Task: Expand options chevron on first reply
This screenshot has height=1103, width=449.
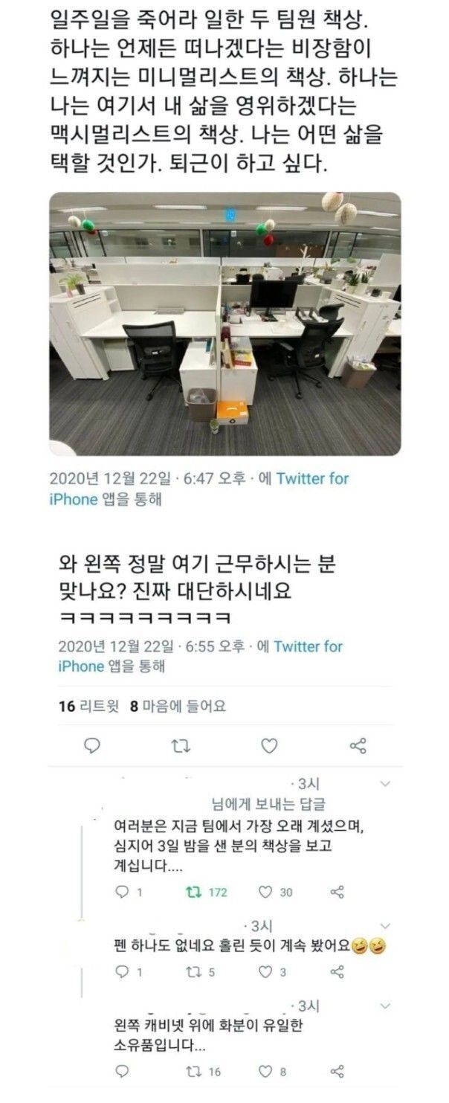Action: pos(384,784)
